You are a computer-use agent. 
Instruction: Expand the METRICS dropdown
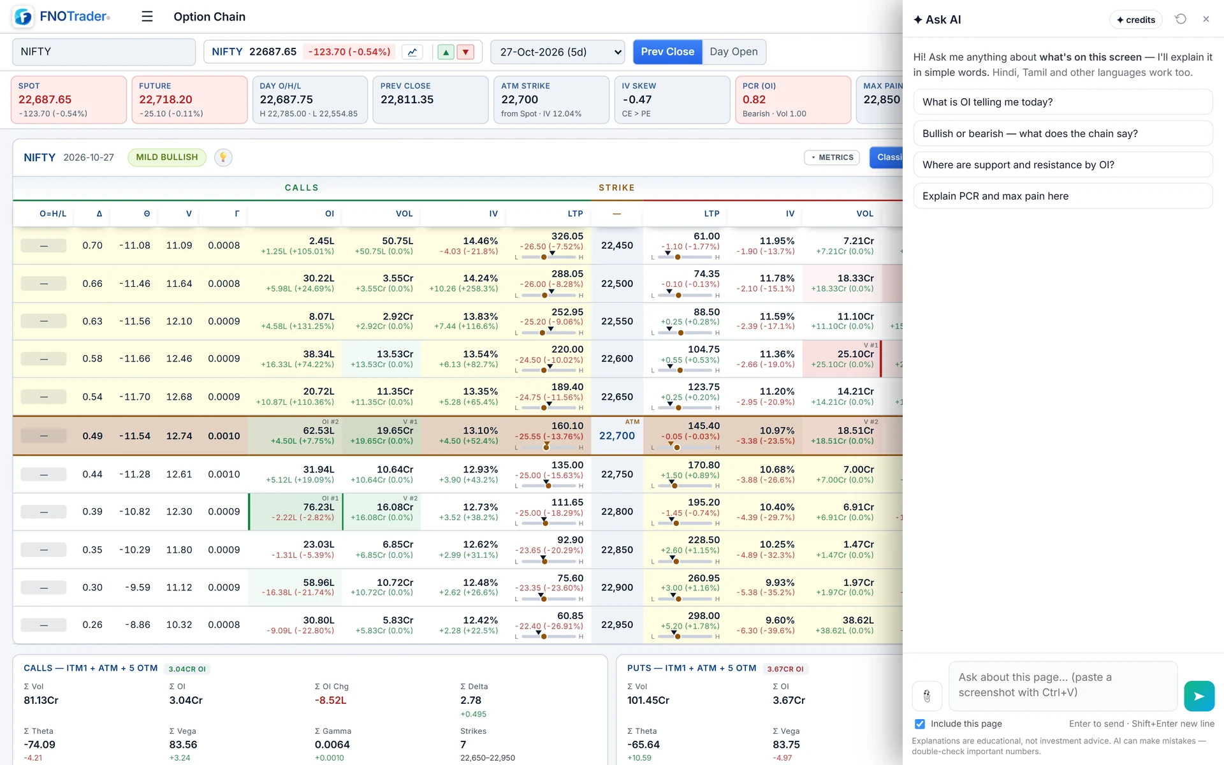(x=832, y=157)
